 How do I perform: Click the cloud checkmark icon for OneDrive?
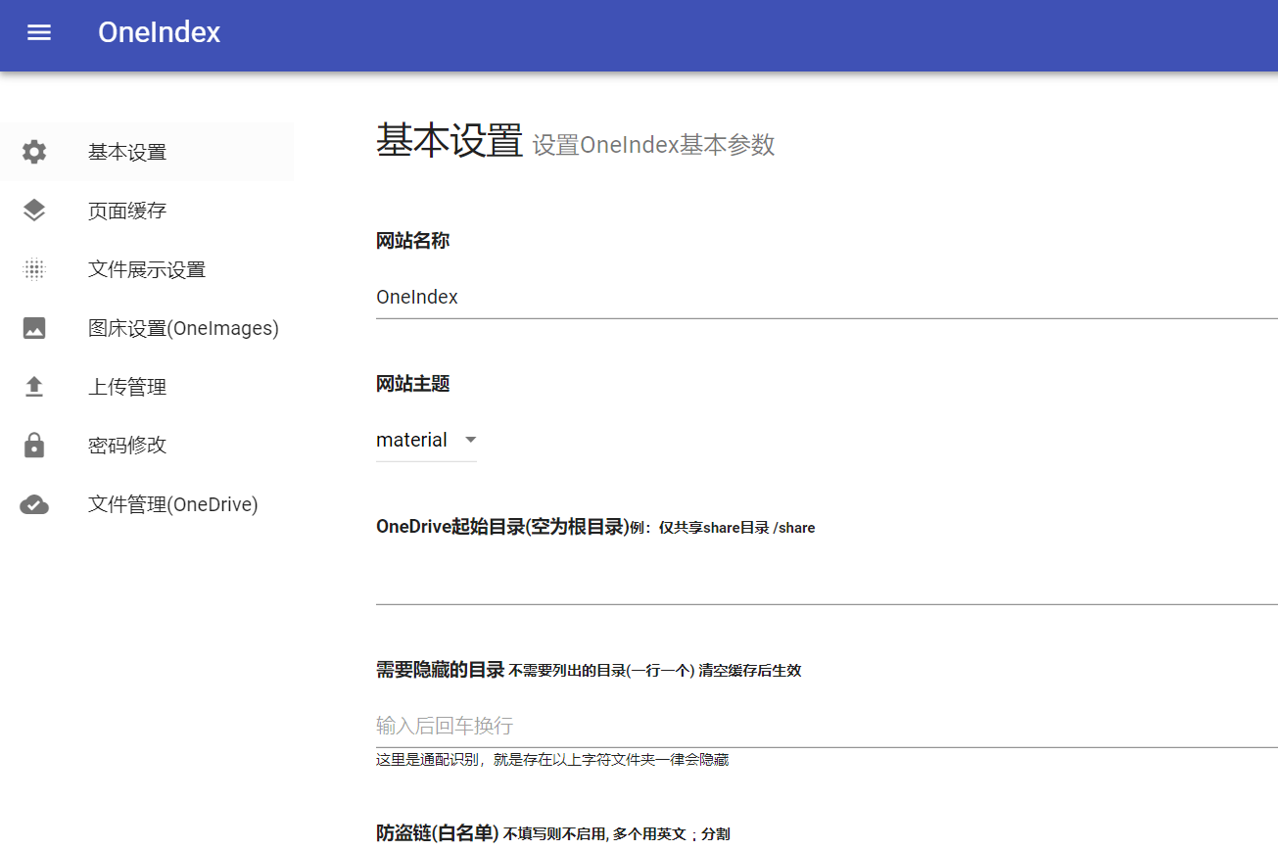(34, 504)
